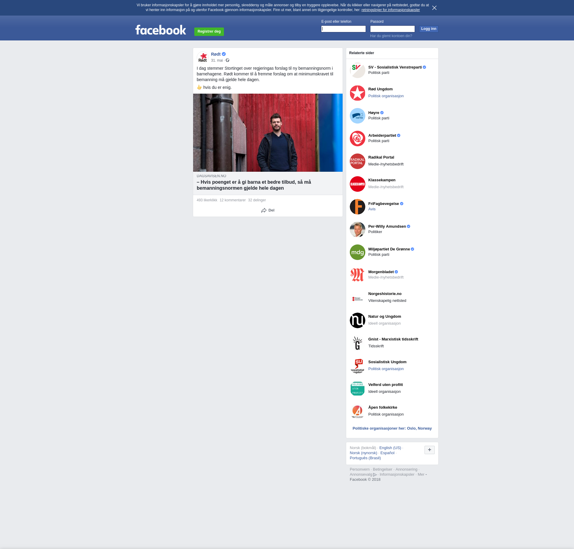Click the post's public globe audience icon
The width and height of the screenshot is (574, 549).
pyautogui.click(x=228, y=60)
